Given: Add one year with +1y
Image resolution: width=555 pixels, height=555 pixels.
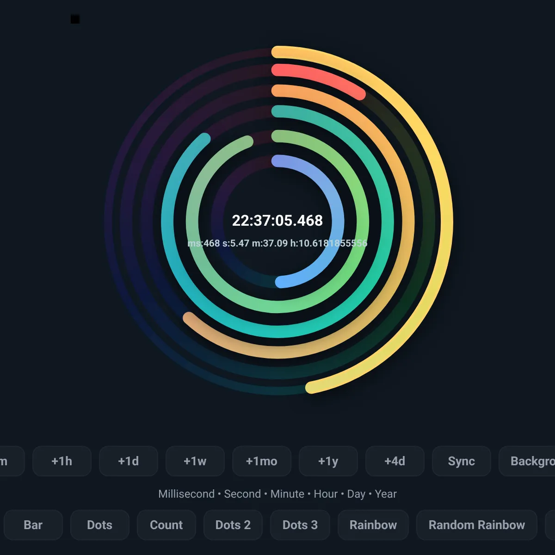Looking at the screenshot, I should [328, 461].
